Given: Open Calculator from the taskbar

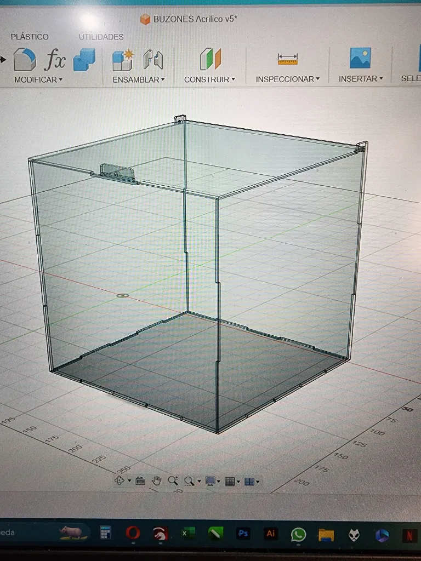Looking at the screenshot, I should pos(105,533).
